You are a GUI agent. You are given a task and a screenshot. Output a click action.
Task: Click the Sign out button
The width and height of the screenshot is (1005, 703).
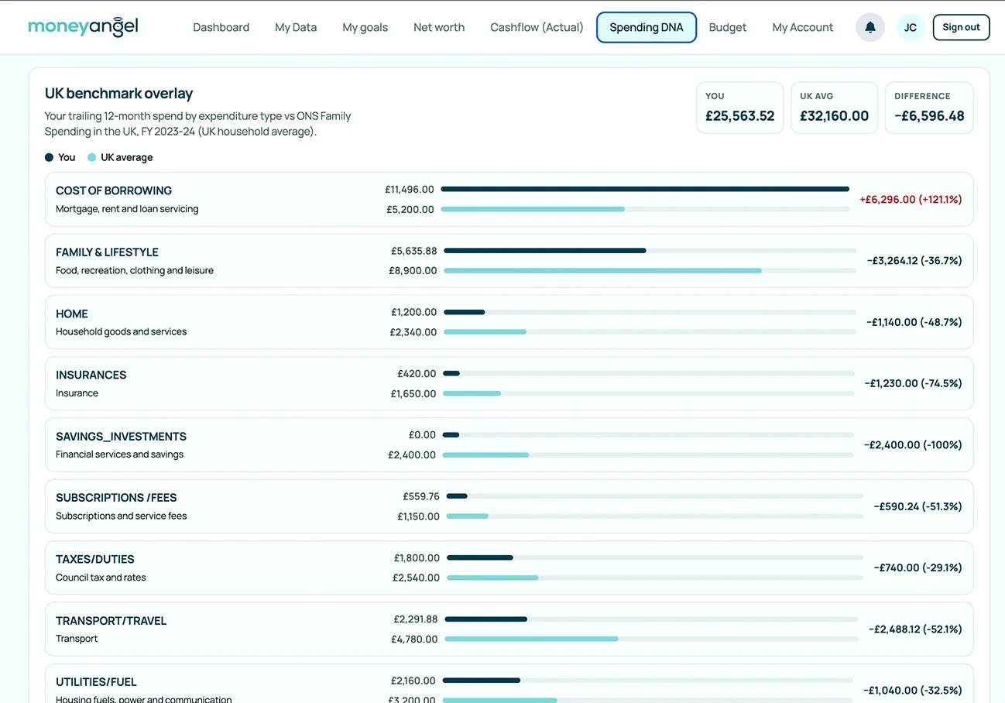pyautogui.click(x=962, y=27)
